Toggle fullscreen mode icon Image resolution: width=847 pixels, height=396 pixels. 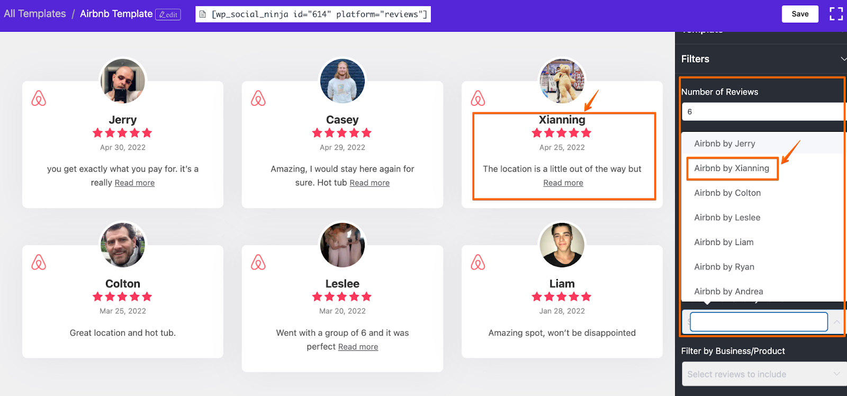(836, 14)
